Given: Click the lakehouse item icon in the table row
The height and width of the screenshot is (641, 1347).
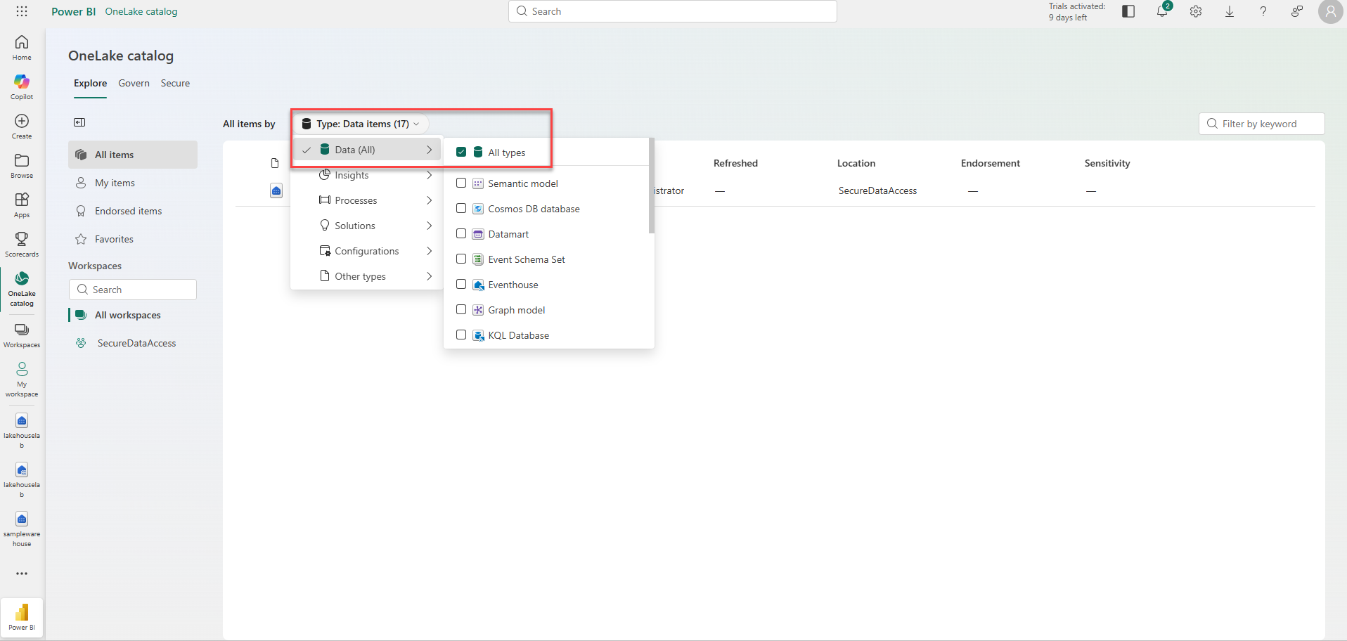Looking at the screenshot, I should 276,190.
